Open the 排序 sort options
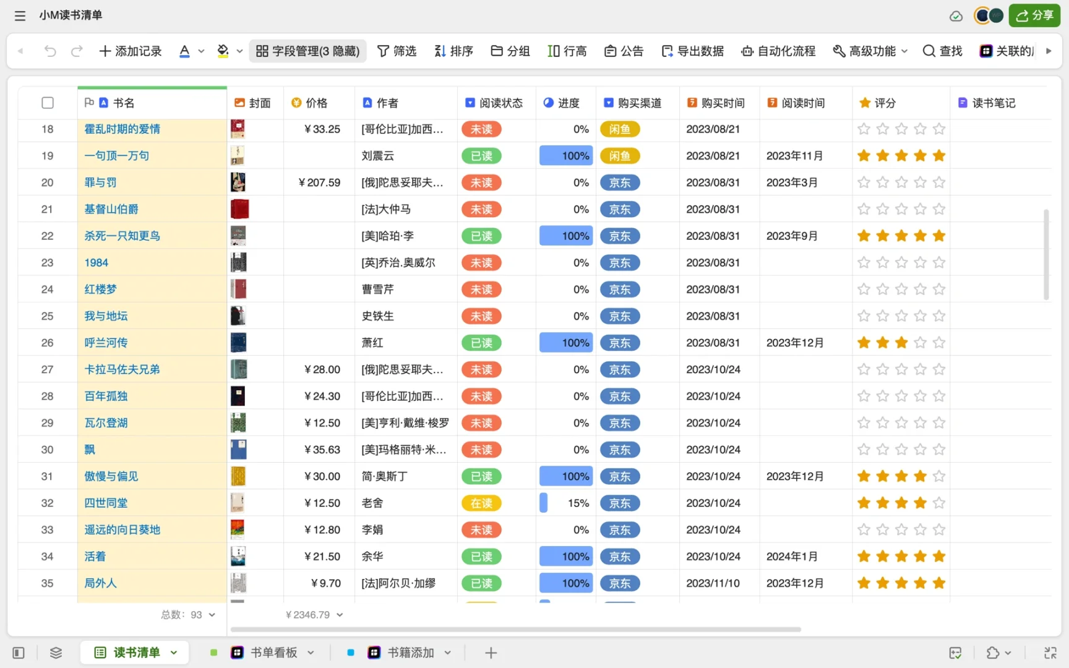Screen dimensions: 1069x668 pos(453,51)
